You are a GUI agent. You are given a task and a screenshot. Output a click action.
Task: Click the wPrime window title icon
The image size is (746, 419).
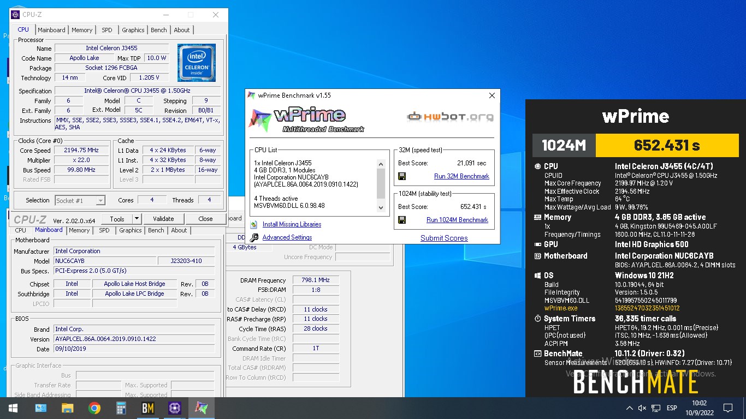pos(251,95)
